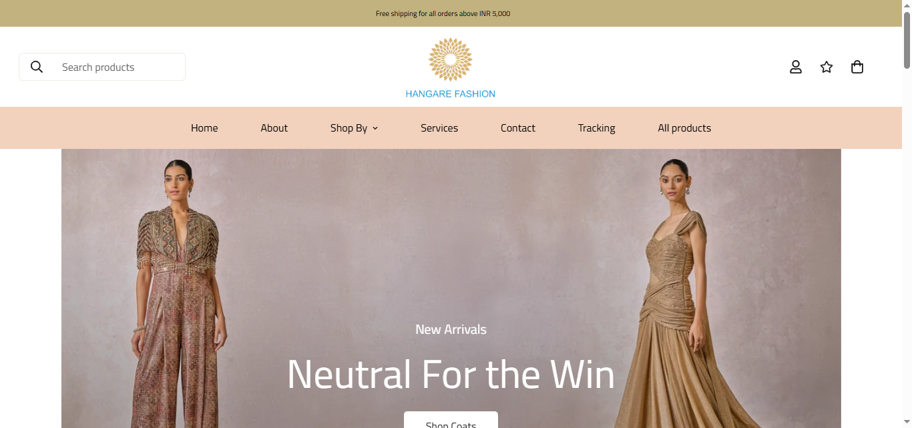Click the Neutral For the Win headline
This screenshot has width=912, height=428.
point(451,374)
